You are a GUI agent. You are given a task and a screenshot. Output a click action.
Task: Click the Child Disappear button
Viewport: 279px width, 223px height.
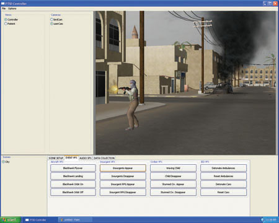[x=173, y=176]
